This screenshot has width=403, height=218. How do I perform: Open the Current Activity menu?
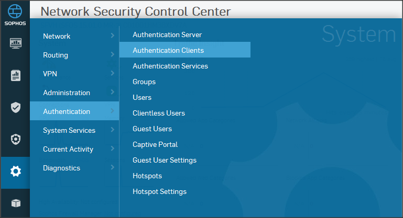coord(68,149)
